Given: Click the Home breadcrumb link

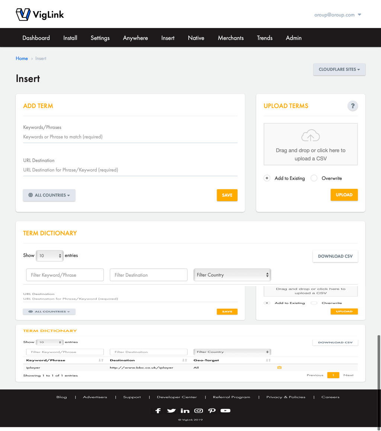Looking at the screenshot, I should (x=22, y=58).
